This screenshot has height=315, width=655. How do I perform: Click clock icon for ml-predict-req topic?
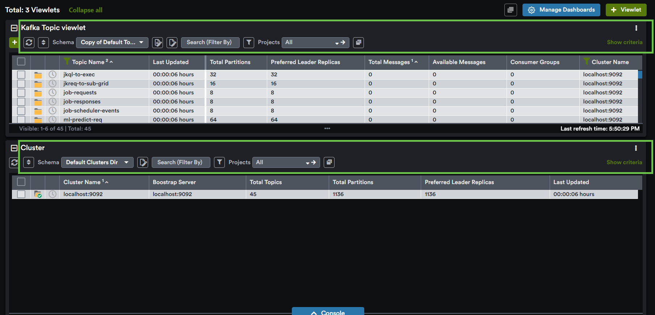coord(53,119)
